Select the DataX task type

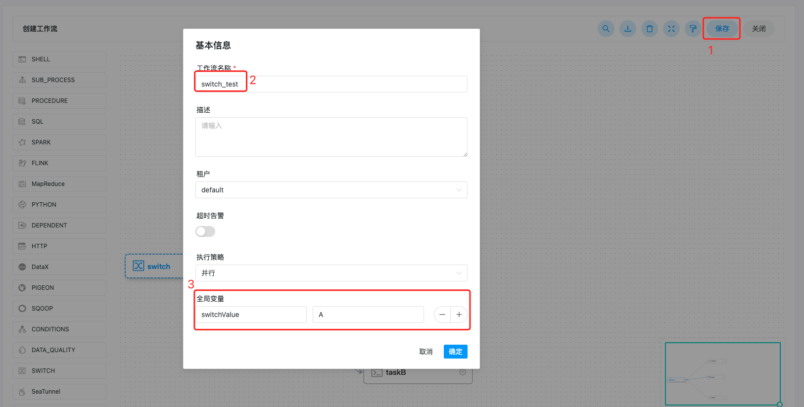coord(59,267)
